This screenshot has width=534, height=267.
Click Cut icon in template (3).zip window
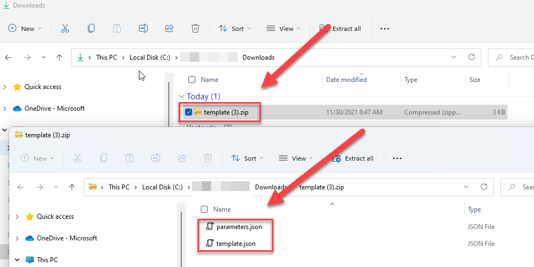78,158
